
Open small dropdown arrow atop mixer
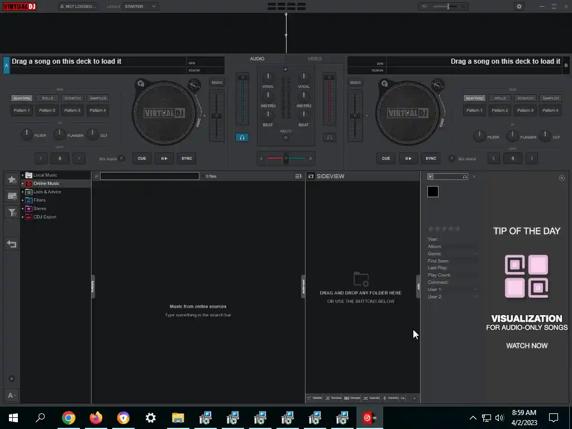tap(285, 69)
